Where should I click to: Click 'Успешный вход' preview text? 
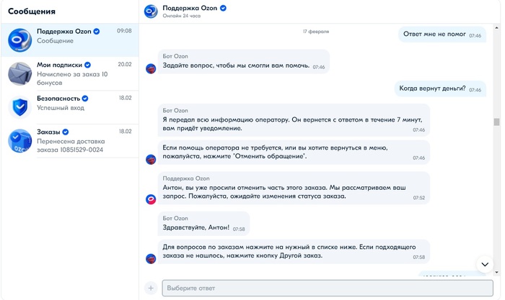click(x=61, y=108)
